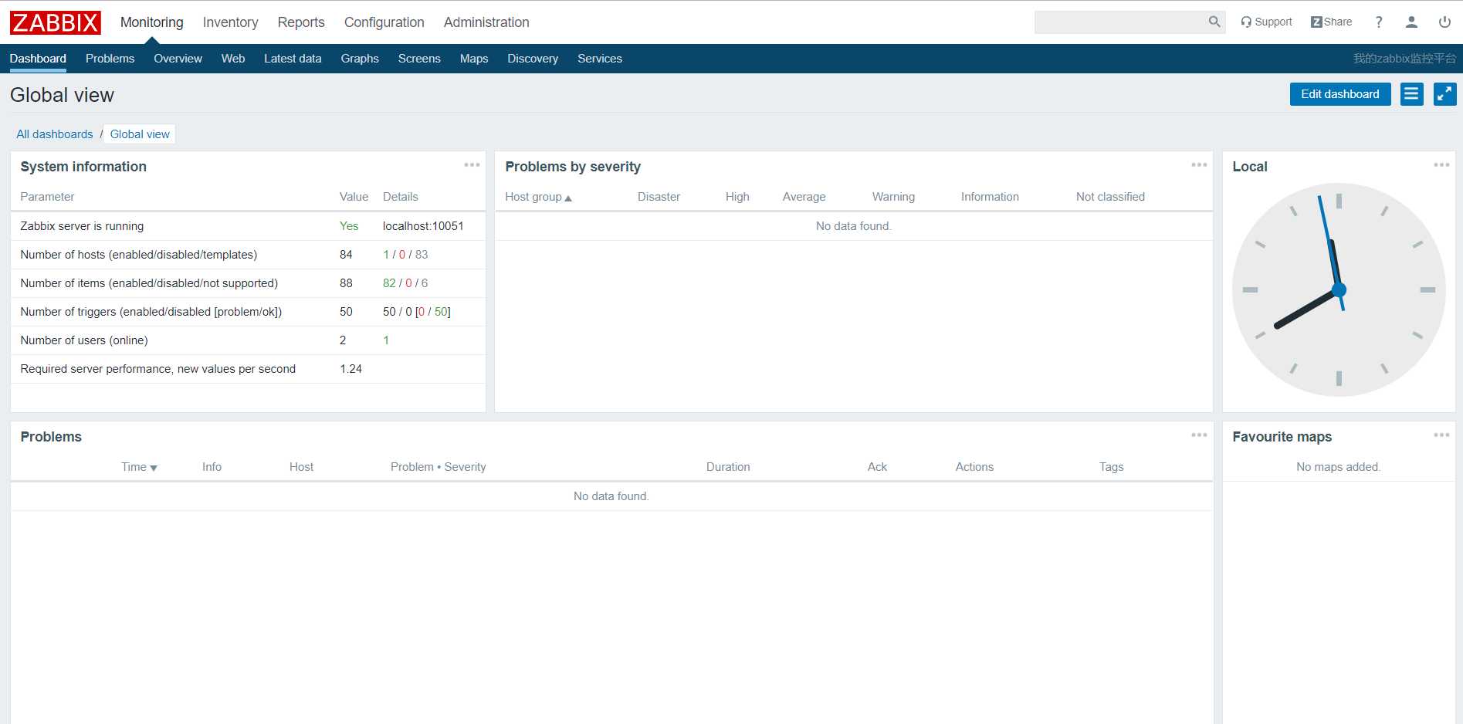Image resolution: width=1463 pixels, height=724 pixels.
Task: Open the Support headset link
Action: pos(1266,22)
